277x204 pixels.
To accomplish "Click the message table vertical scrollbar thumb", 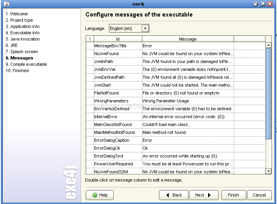I will pos(268,94).
